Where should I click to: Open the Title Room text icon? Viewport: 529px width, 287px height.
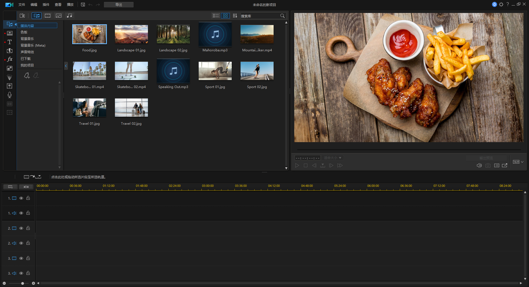10,42
